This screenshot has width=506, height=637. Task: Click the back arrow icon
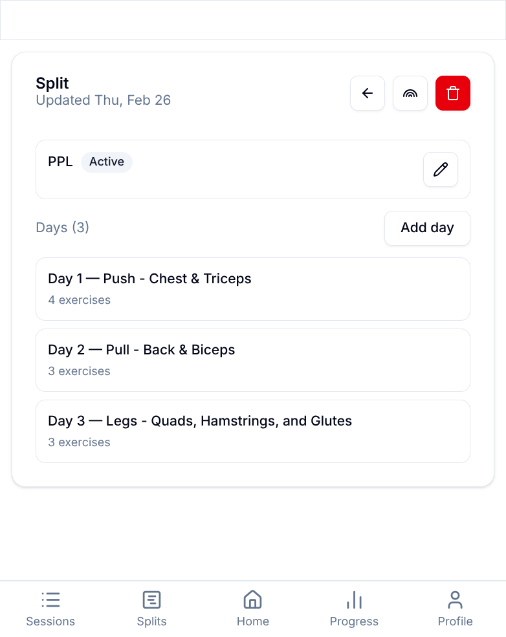coord(367,93)
